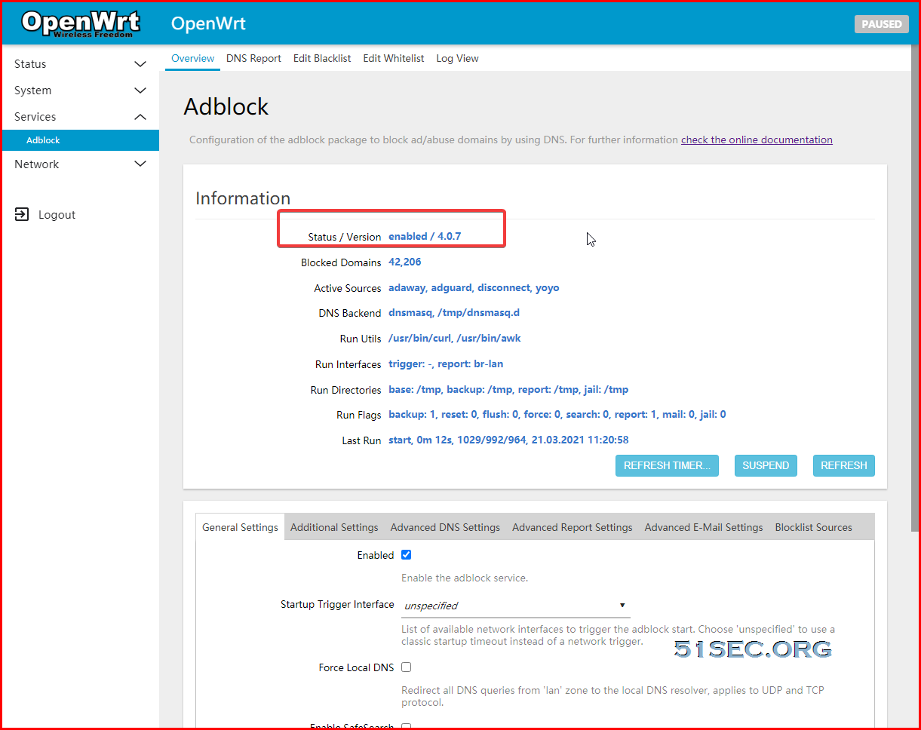The image size is (921, 730).
Task: Expand the System menu chevron
Action: pyautogui.click(x=140, y=90)
